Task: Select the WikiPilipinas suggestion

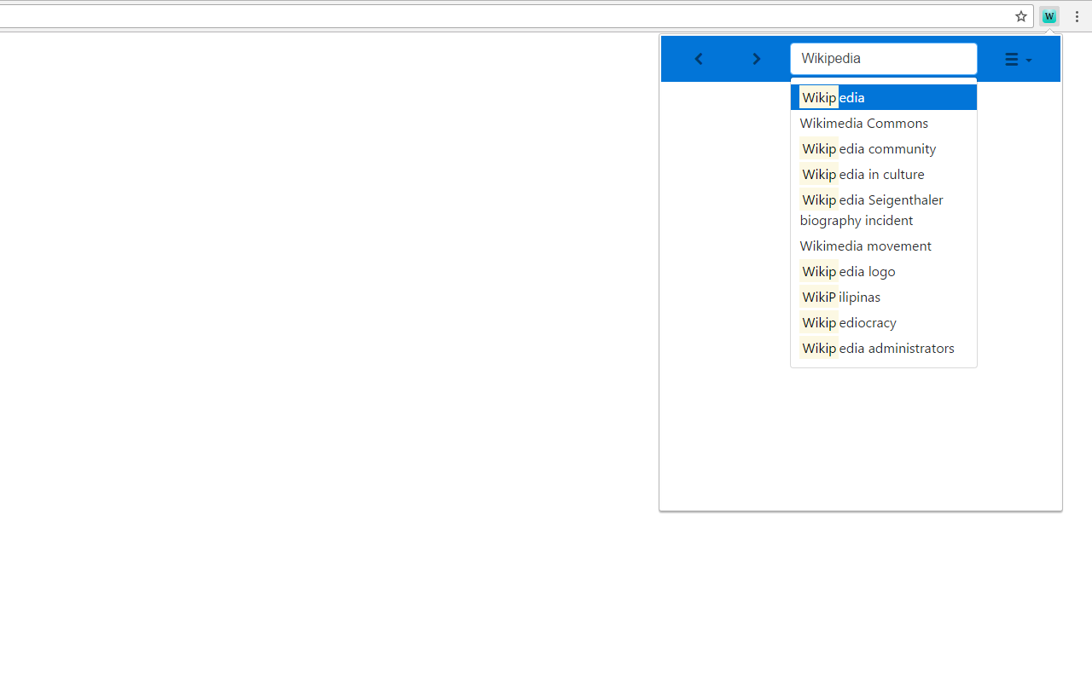Action: [x=840, y=297]
